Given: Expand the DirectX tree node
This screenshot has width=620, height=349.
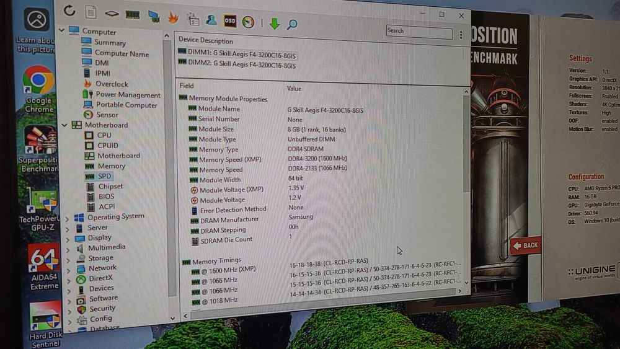Looking at the screenshot, I should pos(69,280).
